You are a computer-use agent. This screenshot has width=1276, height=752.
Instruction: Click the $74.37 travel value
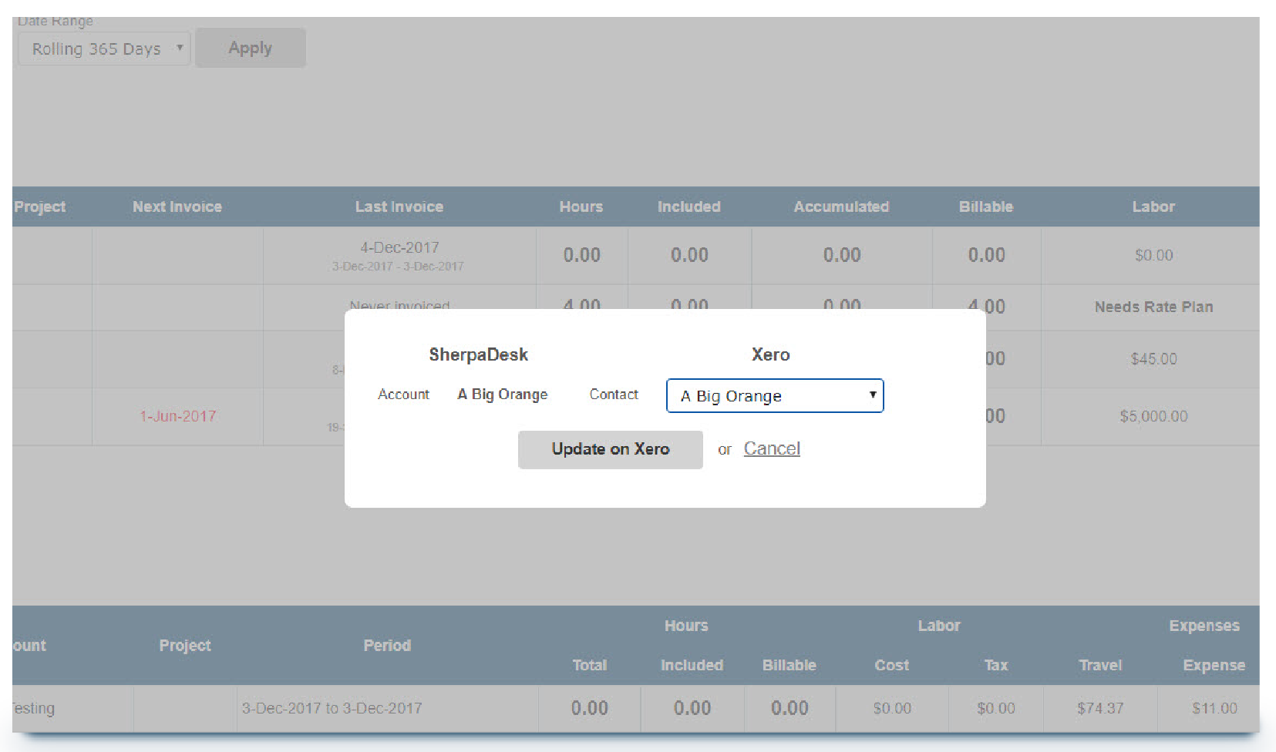tap(1100, 708)
